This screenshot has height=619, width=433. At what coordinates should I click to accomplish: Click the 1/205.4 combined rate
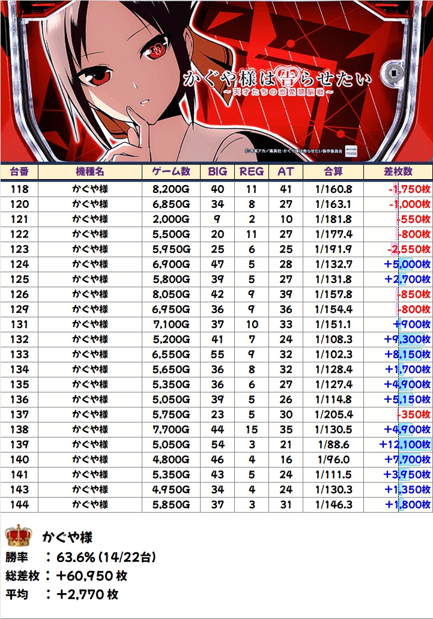click(x=334, y=414)
